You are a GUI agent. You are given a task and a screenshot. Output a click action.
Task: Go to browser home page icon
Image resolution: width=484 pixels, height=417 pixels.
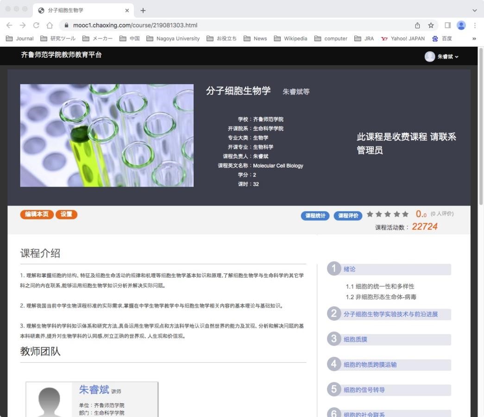49,25
